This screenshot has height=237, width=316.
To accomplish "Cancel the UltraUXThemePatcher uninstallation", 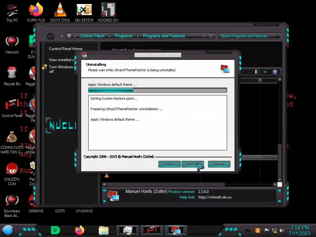I will (x=219, y=164).
